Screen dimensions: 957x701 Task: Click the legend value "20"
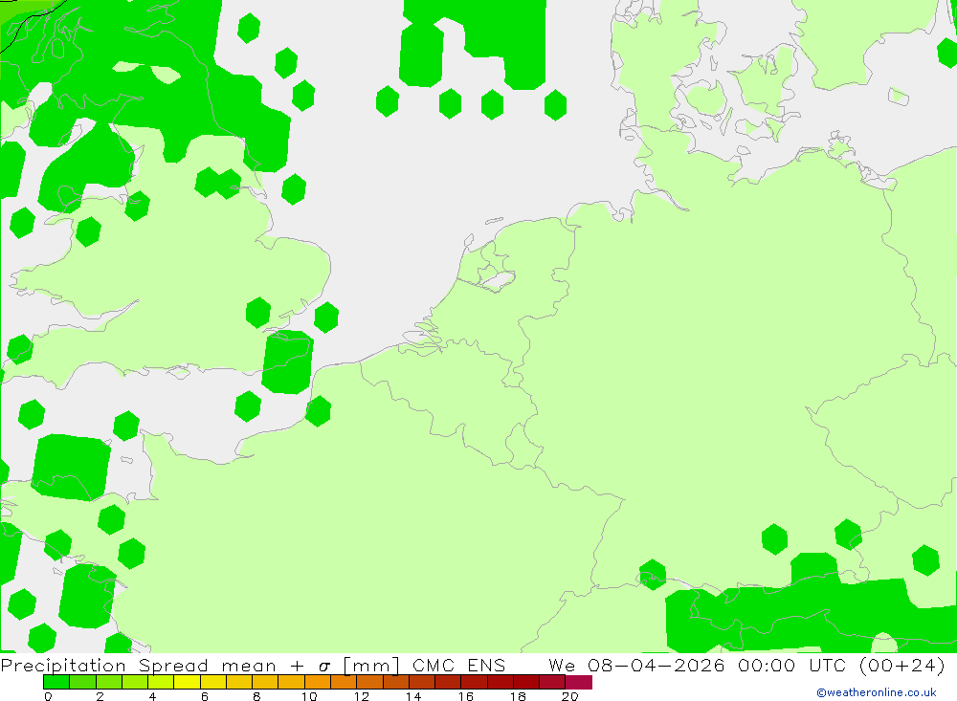[x=570, y=696]
